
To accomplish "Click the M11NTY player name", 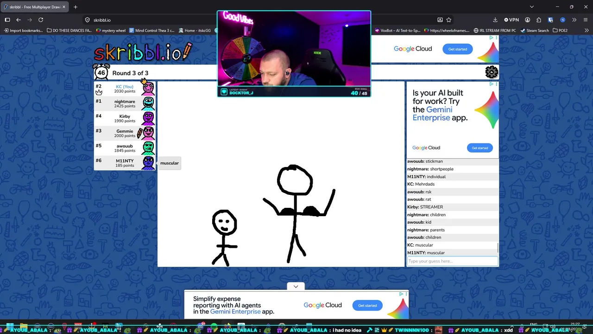I will [x=125, y=161].
